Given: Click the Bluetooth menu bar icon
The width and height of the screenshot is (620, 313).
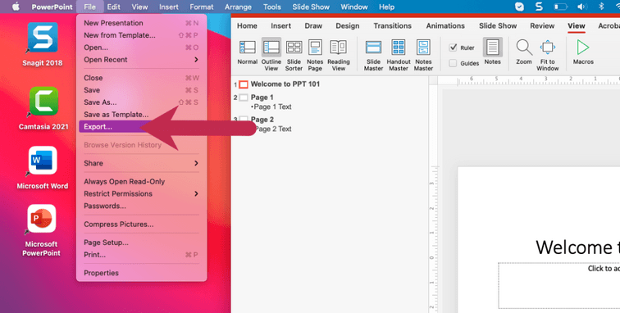Looking at the screenshot, I should tap(601, 7).
